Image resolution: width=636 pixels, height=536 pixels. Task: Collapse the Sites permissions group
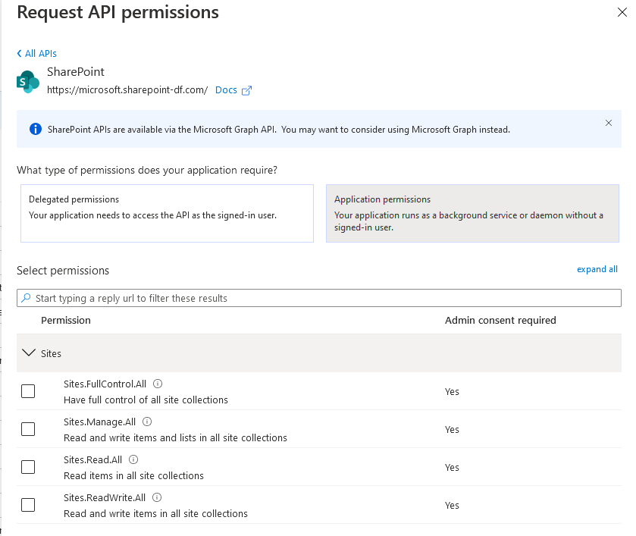click(x=29, y=353)
